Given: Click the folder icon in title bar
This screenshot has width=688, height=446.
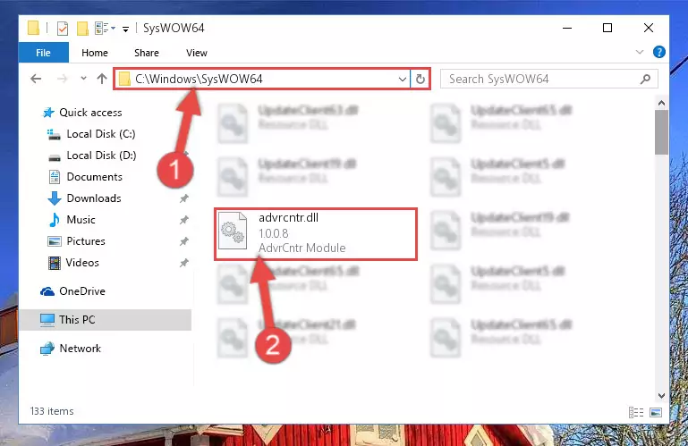Looking at the screenshot, I should coord(34,28).
